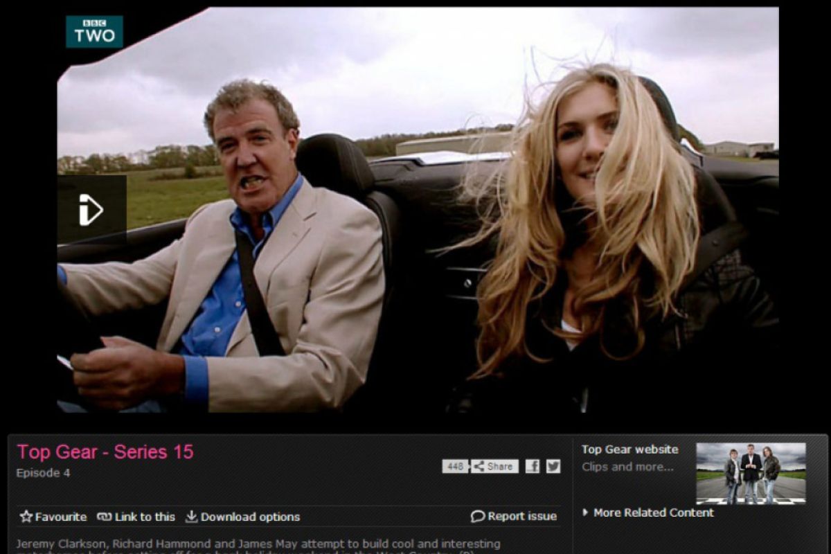Click the Top Gear presenters thumbnail

751,474
